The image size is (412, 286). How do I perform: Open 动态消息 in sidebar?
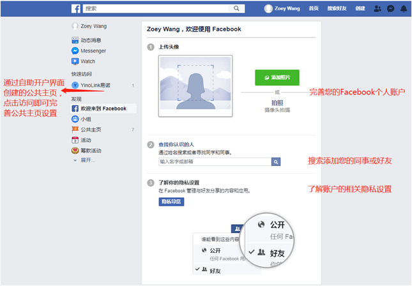91,40
